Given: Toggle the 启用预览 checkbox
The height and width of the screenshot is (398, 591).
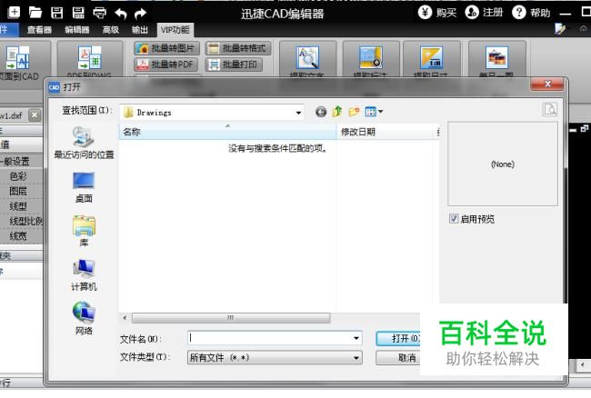Looking at the screenshot, I should coord(454,219).
